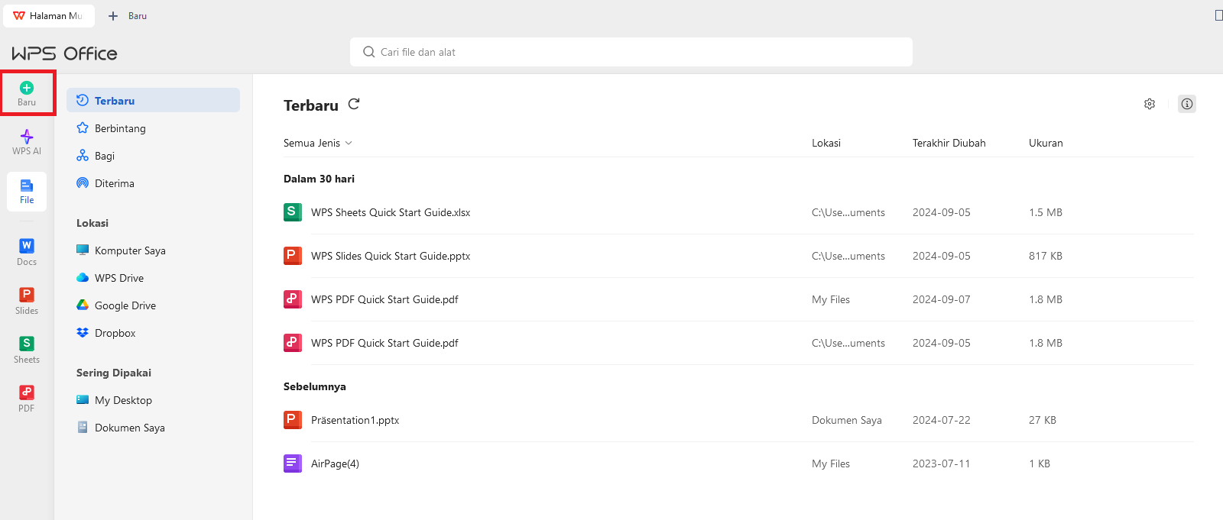Click the plus icon for new tab

(x=113, y=15)
